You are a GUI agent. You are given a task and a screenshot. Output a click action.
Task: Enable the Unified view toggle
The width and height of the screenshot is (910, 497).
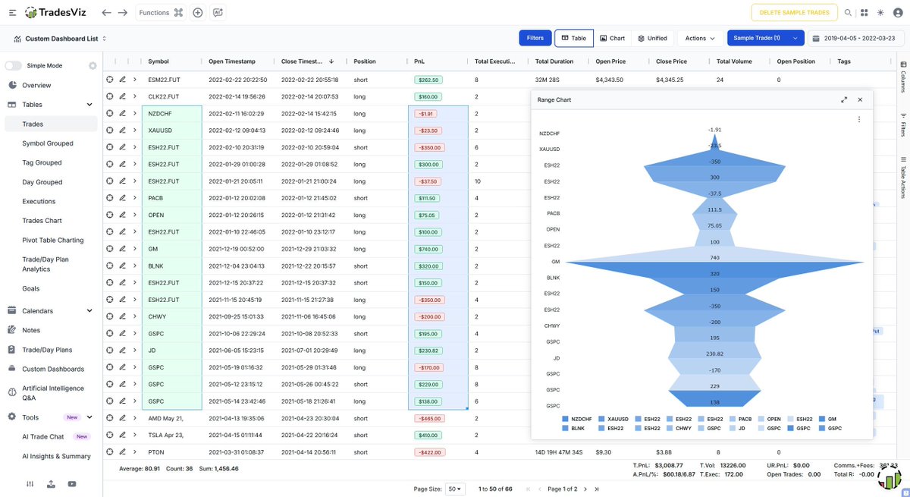[653, 37]
